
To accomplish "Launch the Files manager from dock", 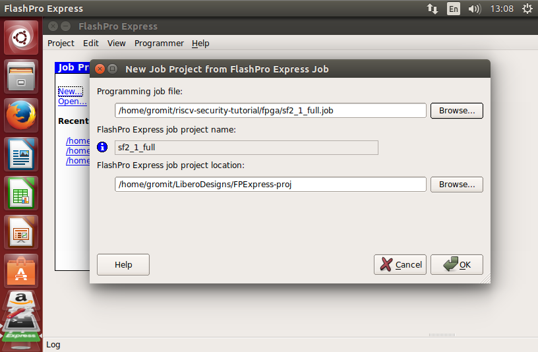I will point(21,76).
